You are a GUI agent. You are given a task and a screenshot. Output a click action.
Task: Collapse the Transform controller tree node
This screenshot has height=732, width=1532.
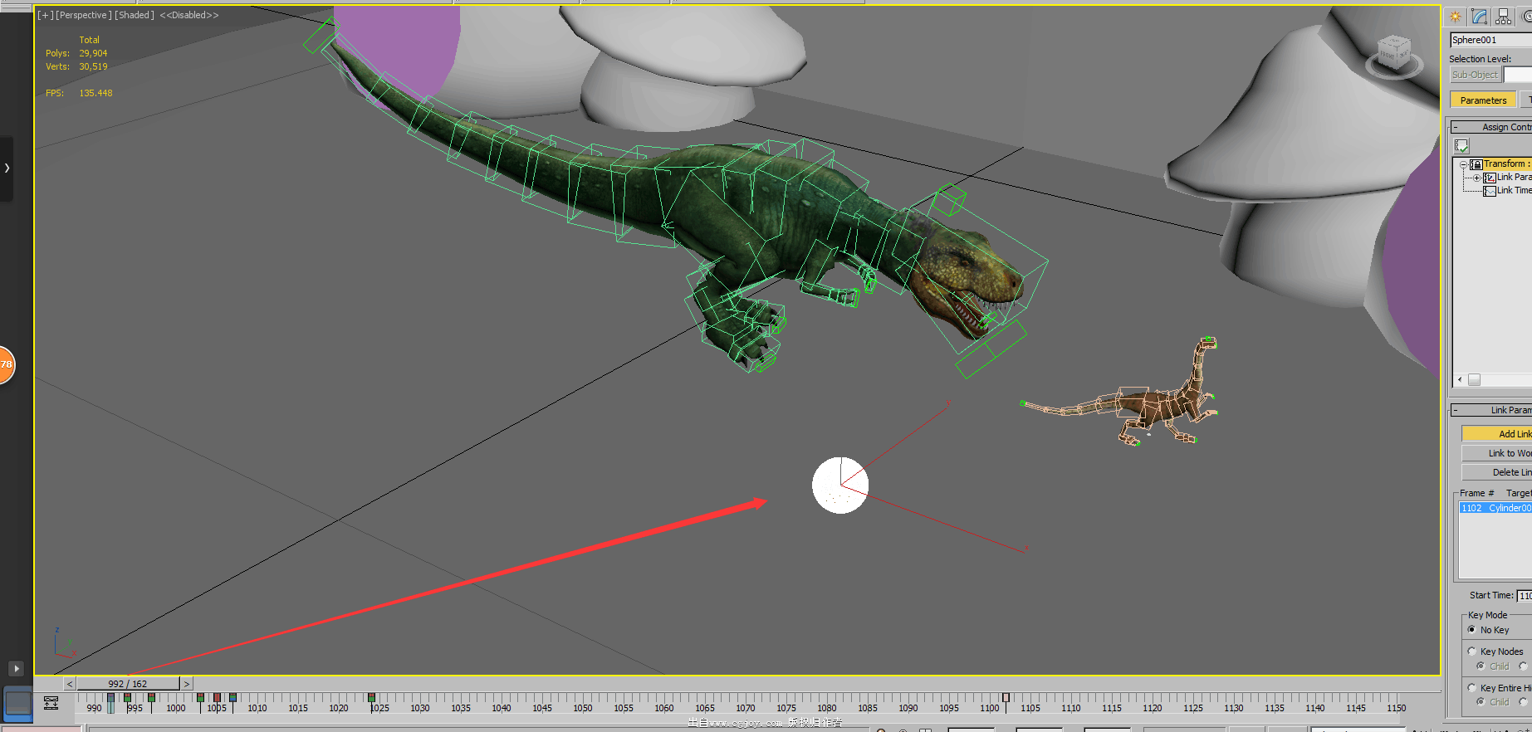coord(1463,164)
